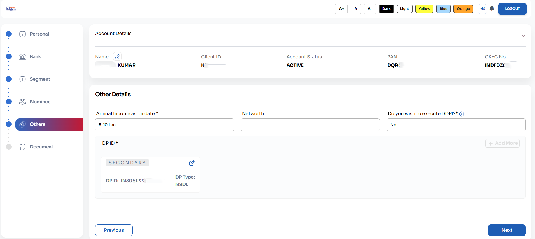Screen dimensions: 535x239
Task: Switch to Light theme
Action: (405, 9)
